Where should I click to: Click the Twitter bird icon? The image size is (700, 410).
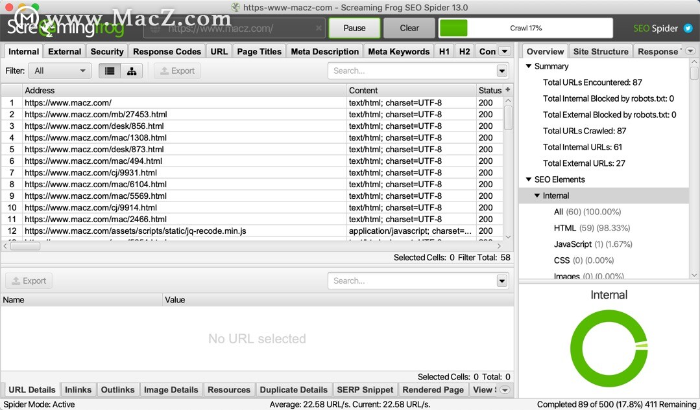pos(688,28)
